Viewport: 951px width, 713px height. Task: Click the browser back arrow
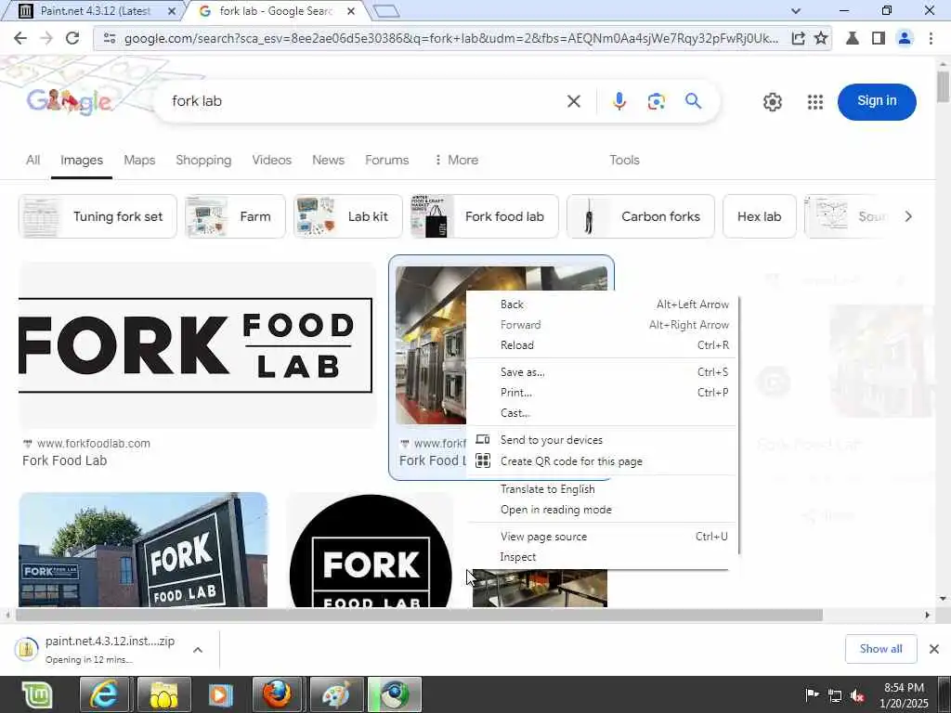[x=20, y=38]
